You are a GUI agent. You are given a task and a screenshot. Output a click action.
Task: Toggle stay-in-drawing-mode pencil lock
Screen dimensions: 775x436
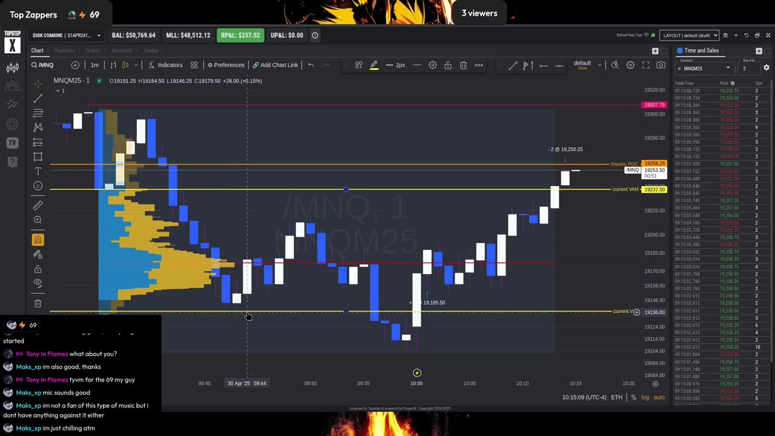tap(38, 254)
